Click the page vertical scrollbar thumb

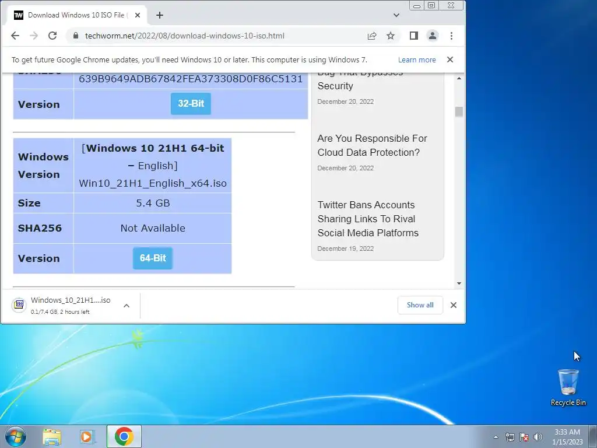coord(459,111)
